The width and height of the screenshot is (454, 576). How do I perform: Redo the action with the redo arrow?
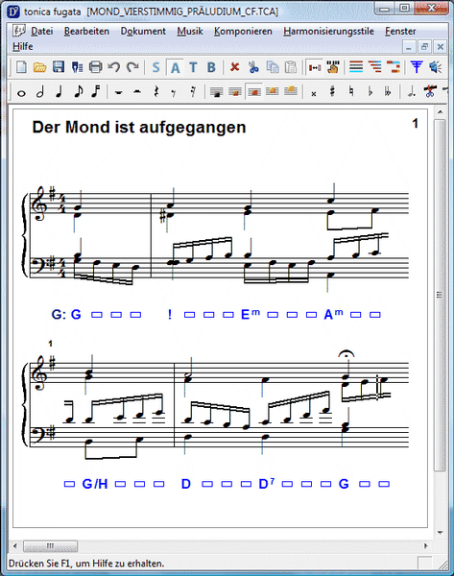pyautogui.click(x=132, y=67)
